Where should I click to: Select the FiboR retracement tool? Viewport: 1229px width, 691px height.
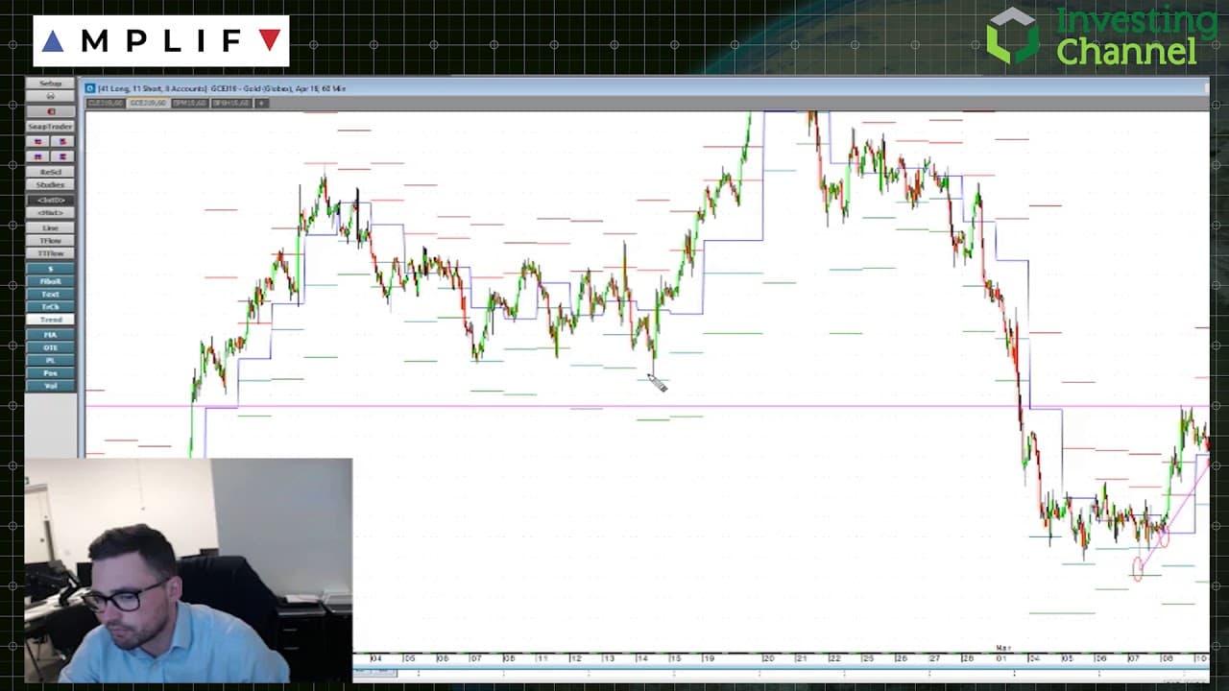pos(50,281)
